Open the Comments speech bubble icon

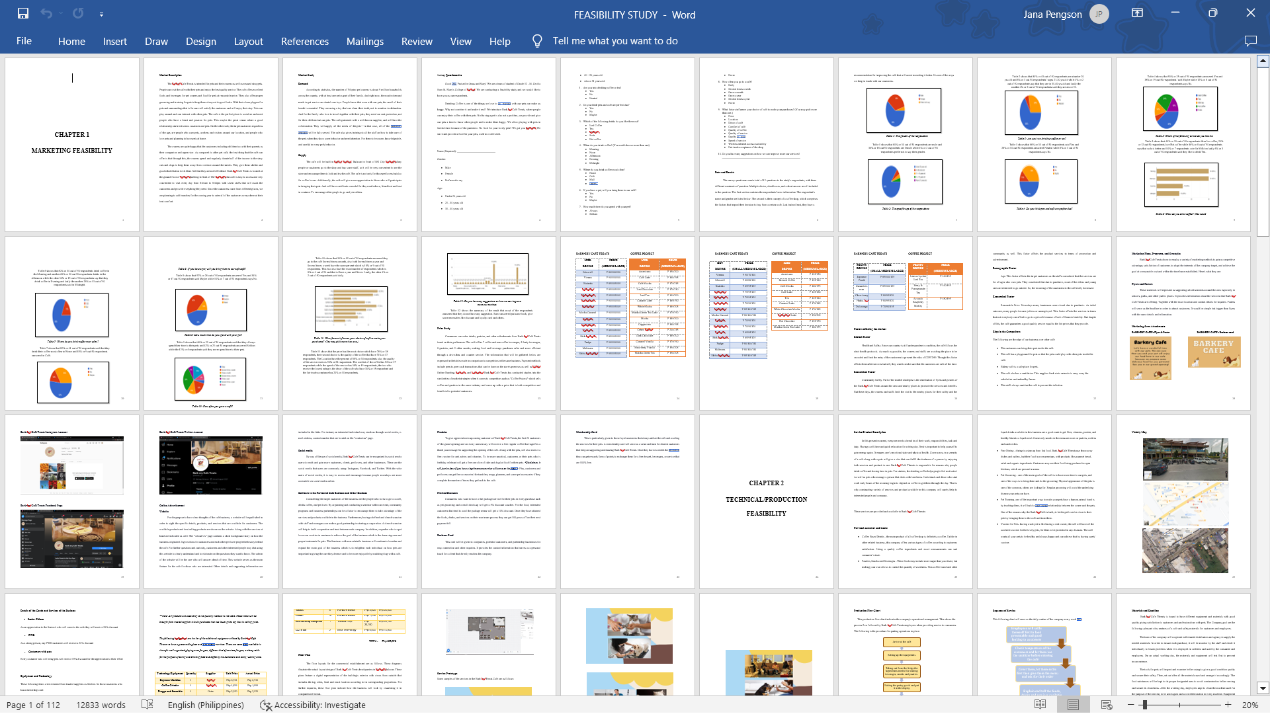tap(1250, 41)
